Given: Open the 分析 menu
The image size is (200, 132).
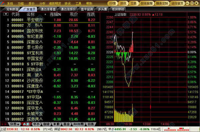Looking at the screenshot, I should click(43, 3).
